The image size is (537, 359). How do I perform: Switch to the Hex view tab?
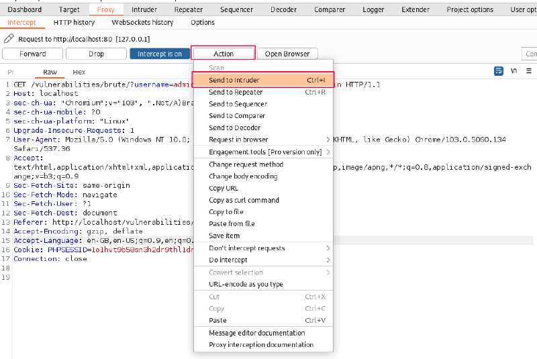coord(79,72)
